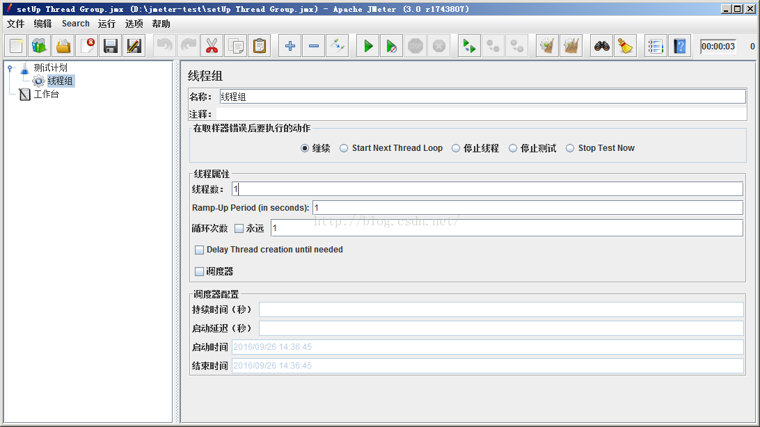Click the Remote start all icon

469,46
